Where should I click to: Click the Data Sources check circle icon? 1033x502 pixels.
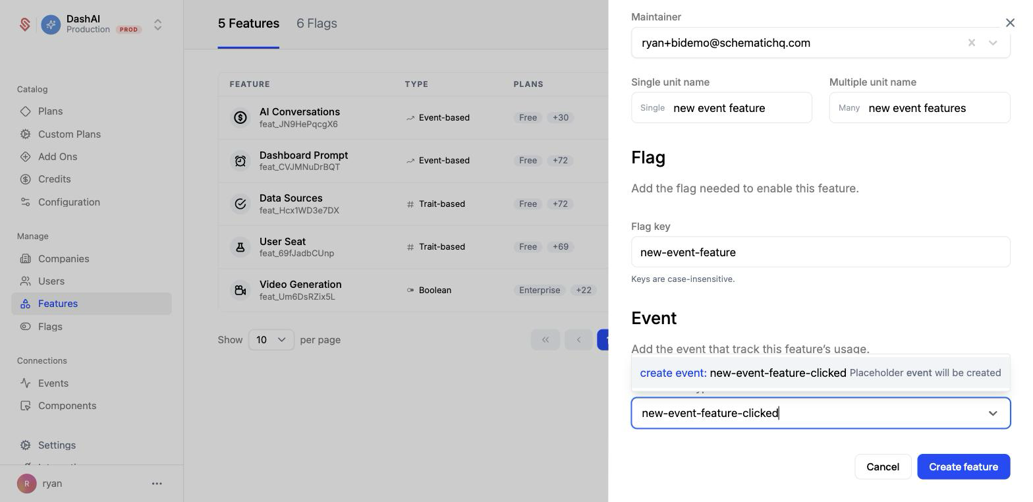pos(240,204)
